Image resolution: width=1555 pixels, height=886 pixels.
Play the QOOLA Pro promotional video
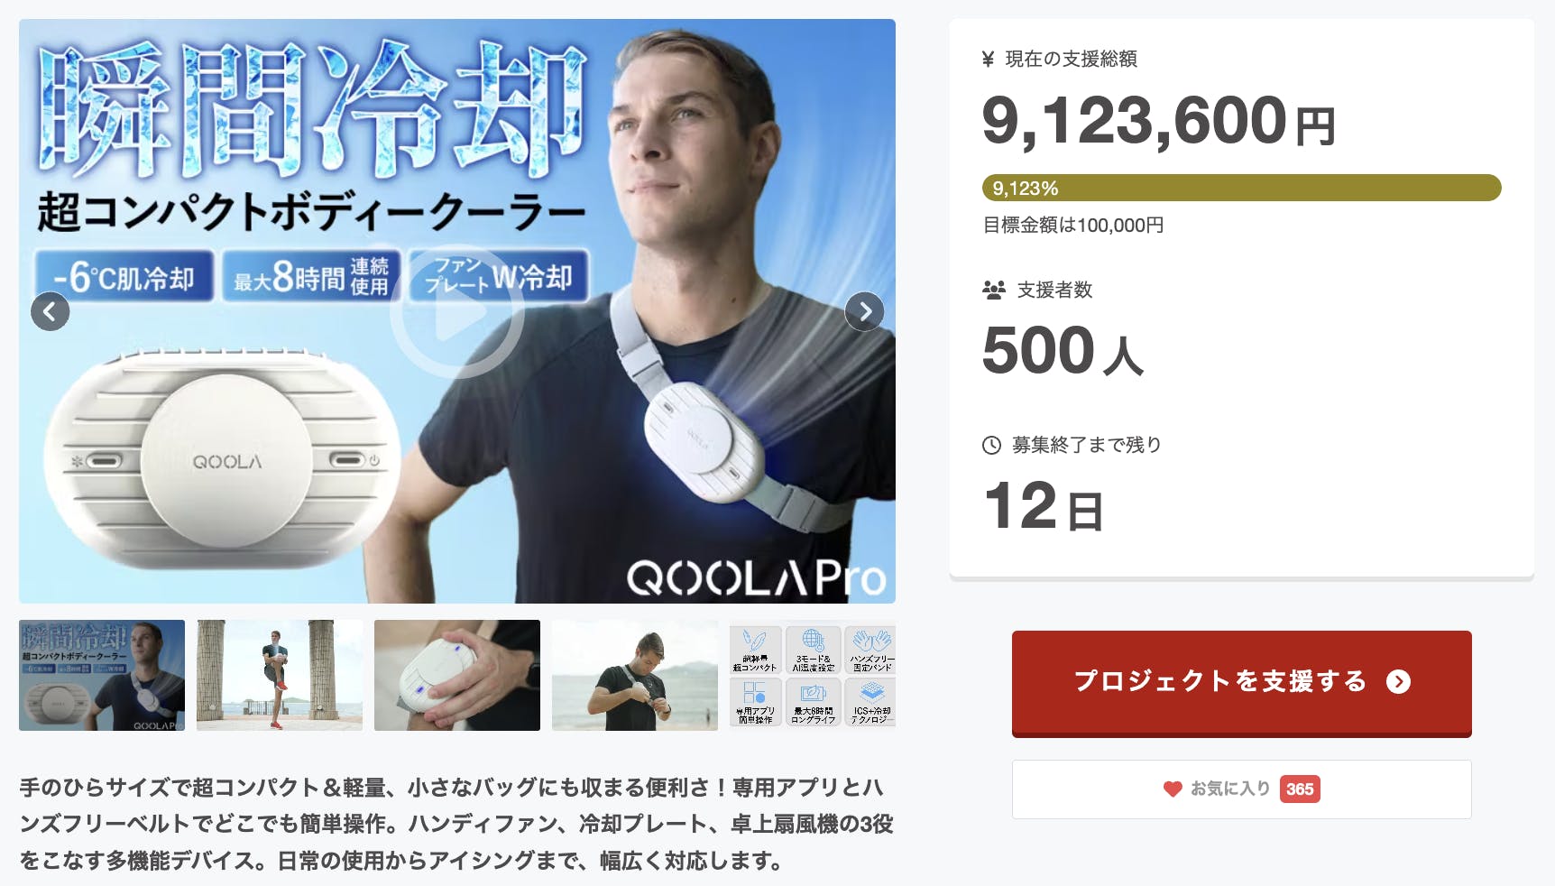tap(457, 311)
